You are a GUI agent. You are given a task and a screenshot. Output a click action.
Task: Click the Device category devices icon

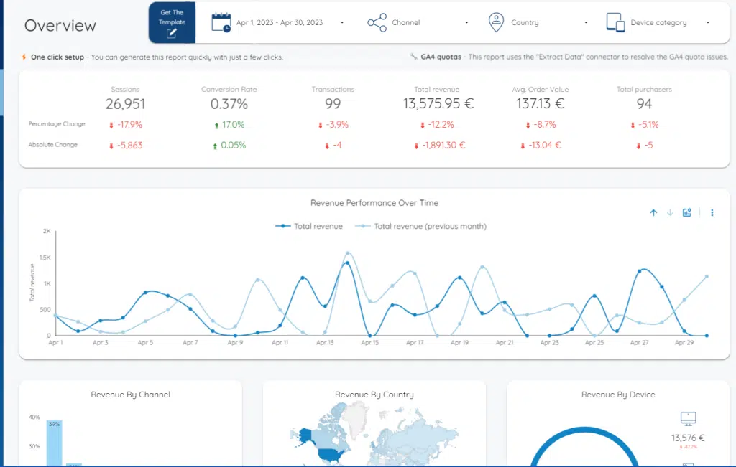tap(615, 22)
